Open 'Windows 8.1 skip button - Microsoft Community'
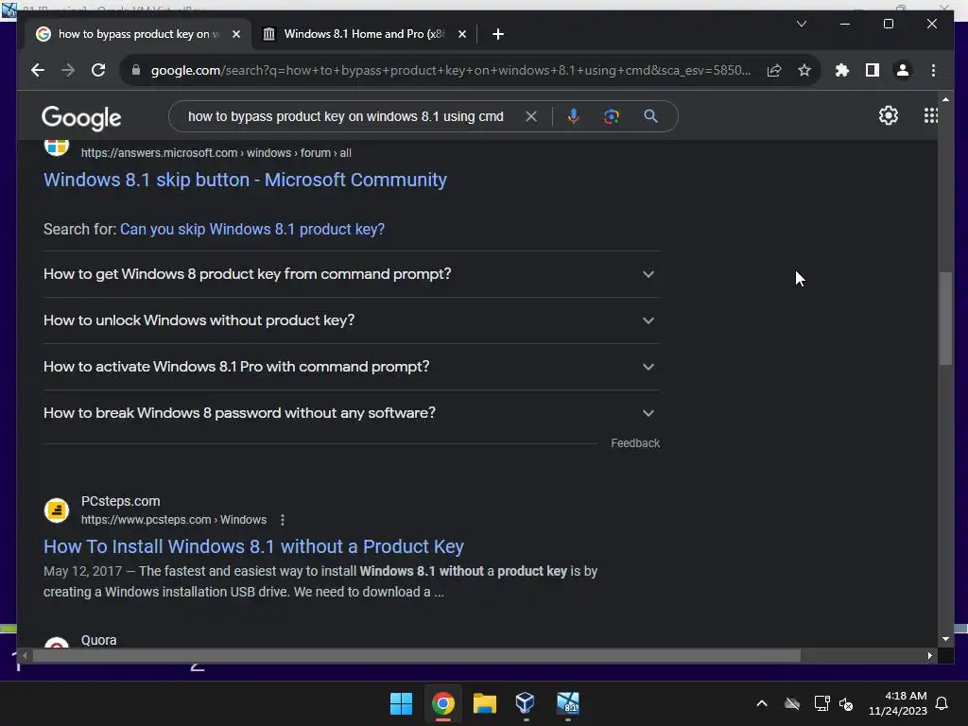968x726 pixels. [245, 180]
